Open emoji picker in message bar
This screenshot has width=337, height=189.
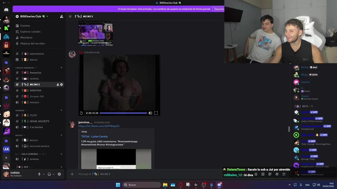click(x=277, y=174)
